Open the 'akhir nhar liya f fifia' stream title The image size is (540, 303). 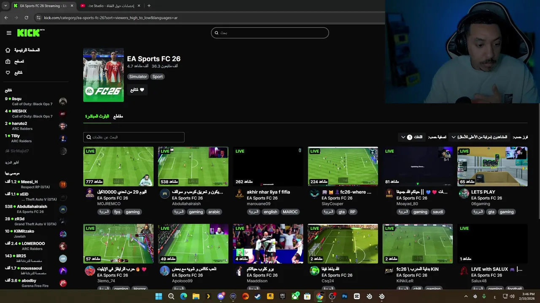268,192
